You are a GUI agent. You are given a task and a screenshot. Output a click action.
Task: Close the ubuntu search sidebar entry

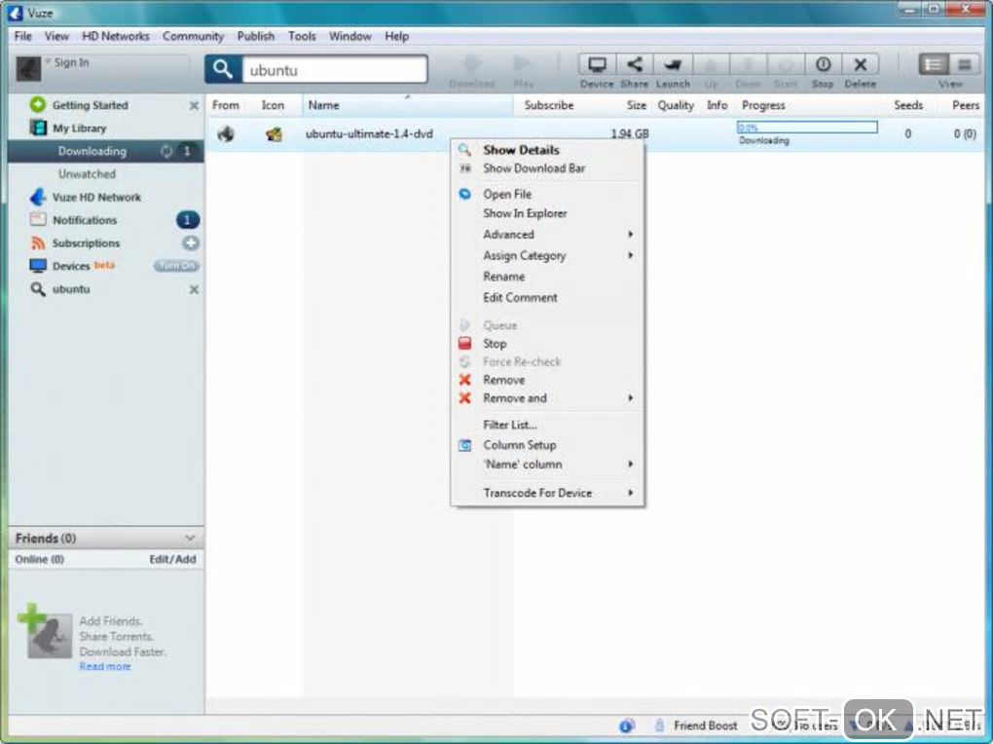tap(194, 289)
